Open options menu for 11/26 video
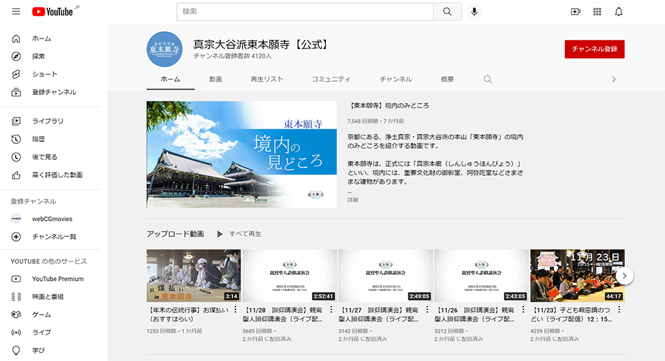This screenshot has height=361, width=665. (x=523, y=310)
